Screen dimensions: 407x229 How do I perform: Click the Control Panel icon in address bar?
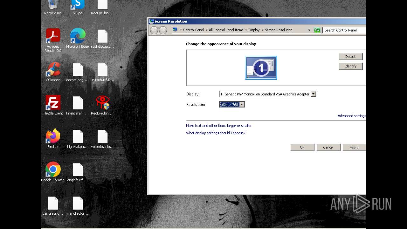175,30
